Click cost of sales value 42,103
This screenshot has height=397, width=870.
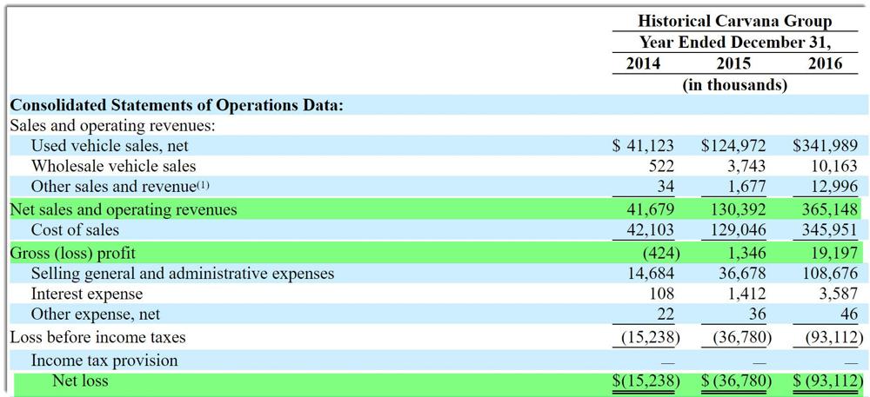tap(651, 229)
